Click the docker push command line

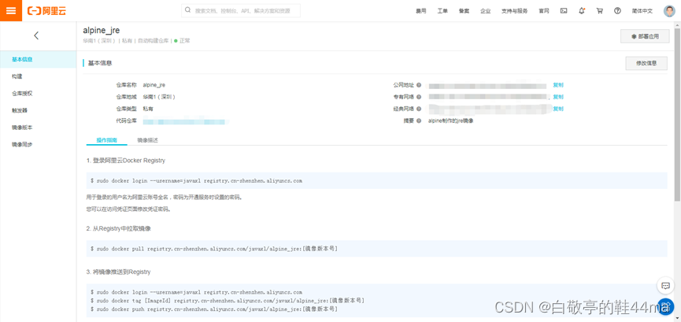click(214, 309)
